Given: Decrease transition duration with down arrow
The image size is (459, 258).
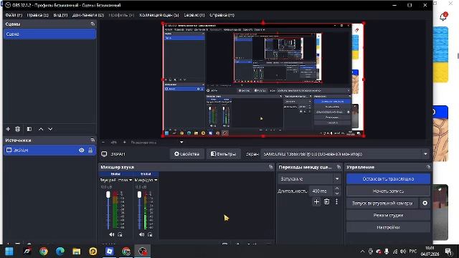Looking at the screenshot, I should [x=337, y=193].
